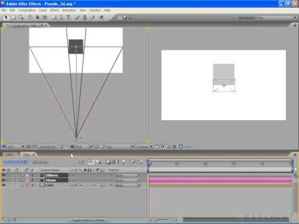Open Parent dropdown for 200mm layer
This screenshot has height=224, width=299.
coord(127,175)
